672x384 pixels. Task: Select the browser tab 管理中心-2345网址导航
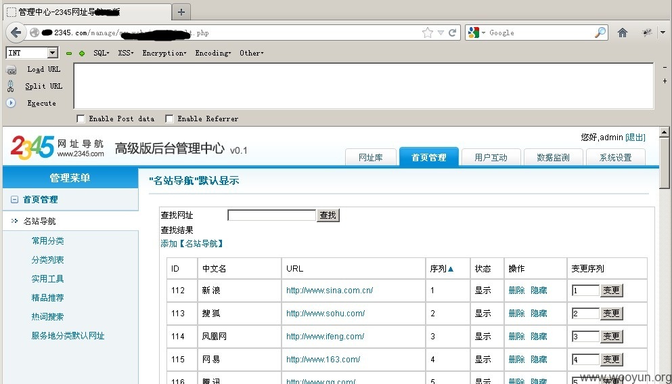(x=87, y=12)
